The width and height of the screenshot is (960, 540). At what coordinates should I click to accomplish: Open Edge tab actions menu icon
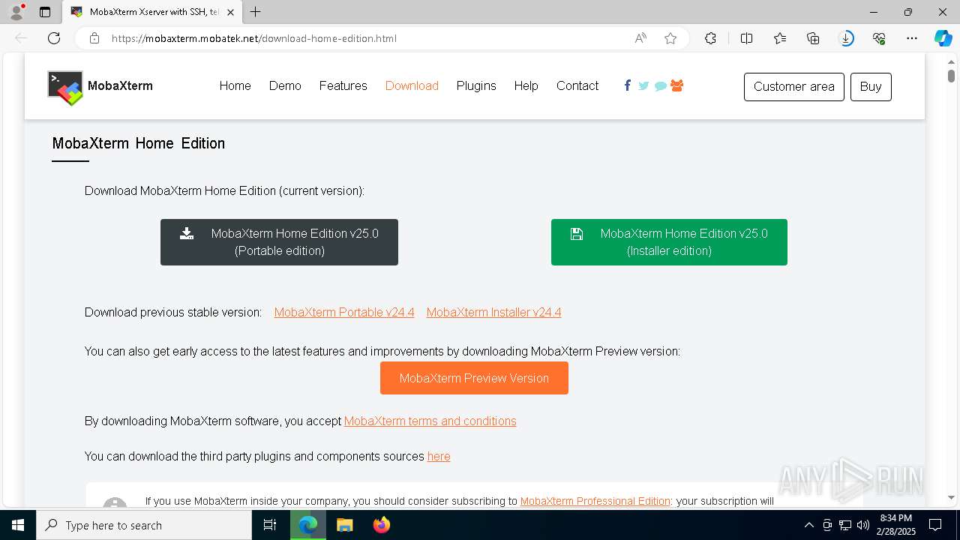tap(45, 12)
